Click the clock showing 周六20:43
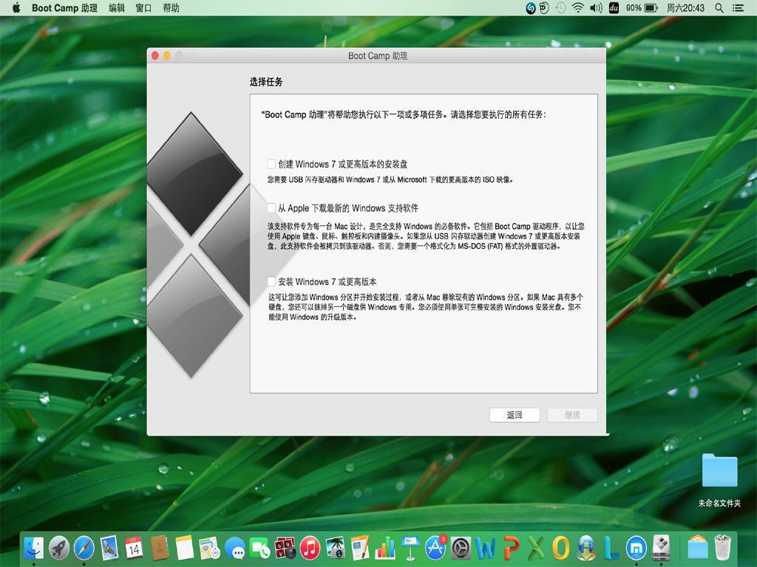This screenshot has height=567, width=757. point(685,7)
